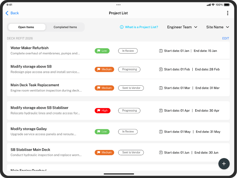Switch to Open Items segment
This screenshot has height=178, width=237.
click(x=27, y=27)
